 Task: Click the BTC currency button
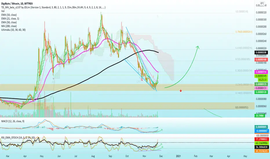(x=262, y=3)
